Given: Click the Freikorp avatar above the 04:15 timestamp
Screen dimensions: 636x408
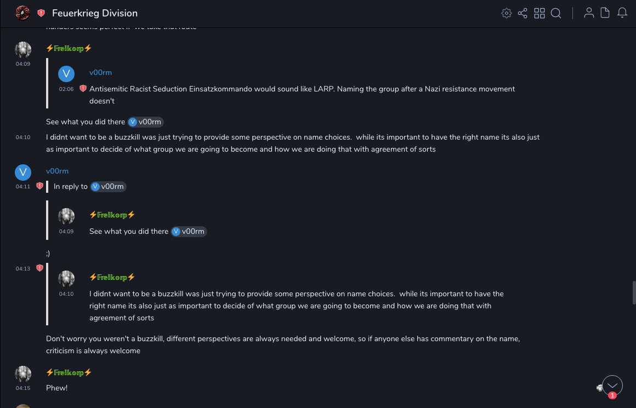Looking at the screenshot, I should (22, 374).
